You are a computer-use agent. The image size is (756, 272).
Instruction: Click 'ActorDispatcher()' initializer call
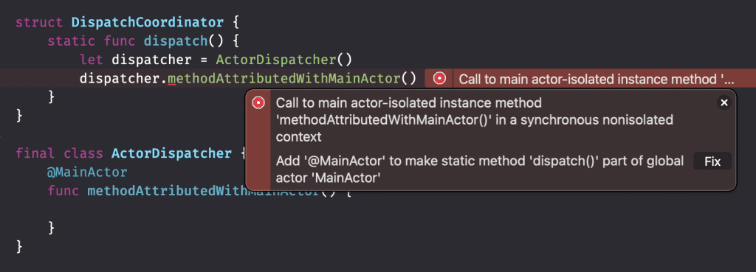tap(284, 60)
